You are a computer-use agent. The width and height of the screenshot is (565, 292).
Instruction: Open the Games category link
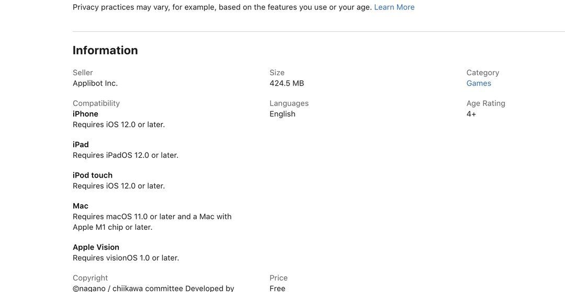[479, 83]
